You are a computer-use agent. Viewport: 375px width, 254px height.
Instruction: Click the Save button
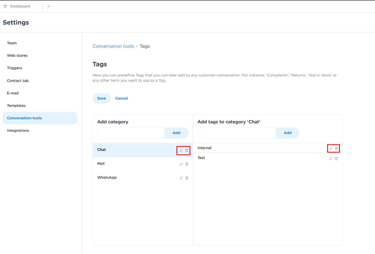point(101,98)
